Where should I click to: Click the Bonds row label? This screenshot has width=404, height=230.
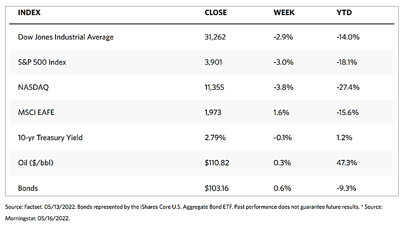pos(28,188)
